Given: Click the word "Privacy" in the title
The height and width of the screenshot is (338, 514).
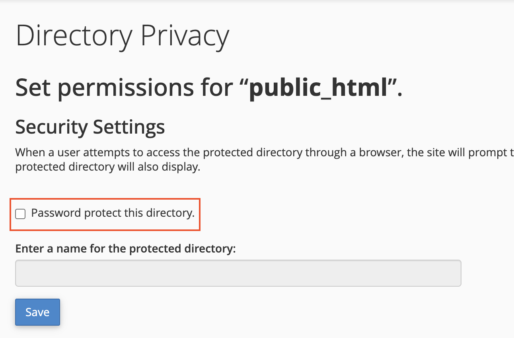Looking at the screenshot, I should [x=185, y=37].
